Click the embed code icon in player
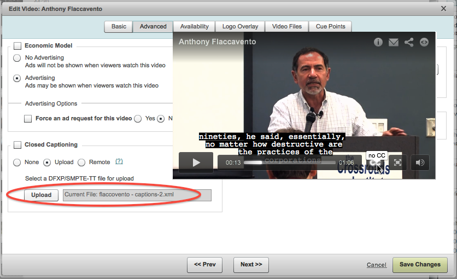Image resolution: width=457 pixels, height=279 pixels. pos(424,42)
